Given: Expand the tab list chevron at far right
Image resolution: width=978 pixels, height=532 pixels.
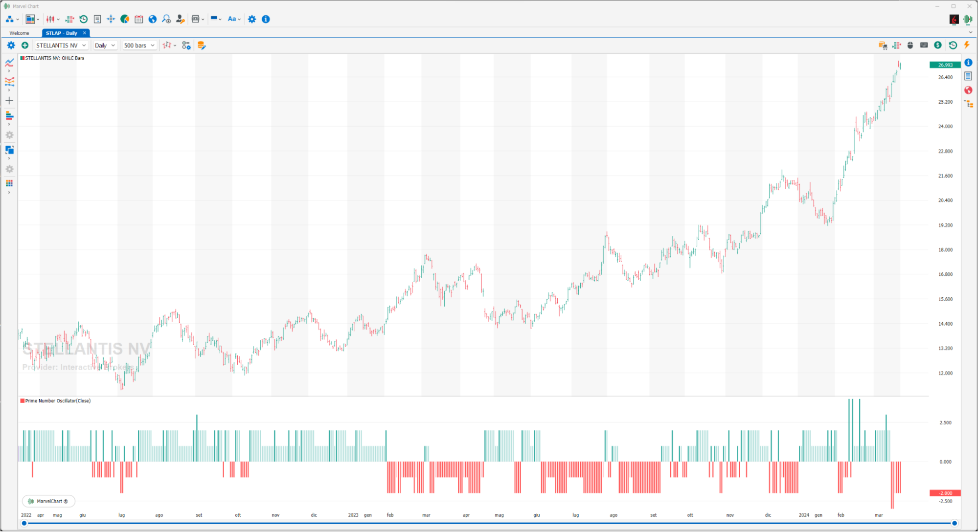Looking at the screenshot, I should (x=970, y=33).
